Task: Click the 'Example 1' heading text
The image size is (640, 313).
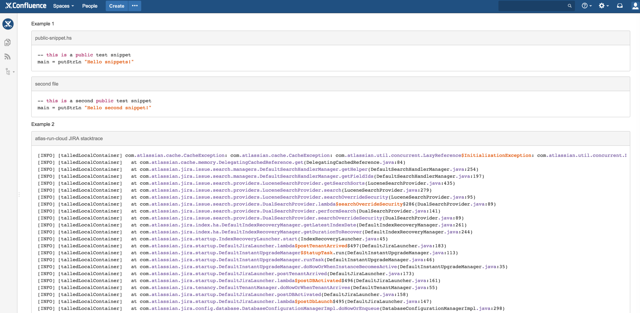Action: 43,24
